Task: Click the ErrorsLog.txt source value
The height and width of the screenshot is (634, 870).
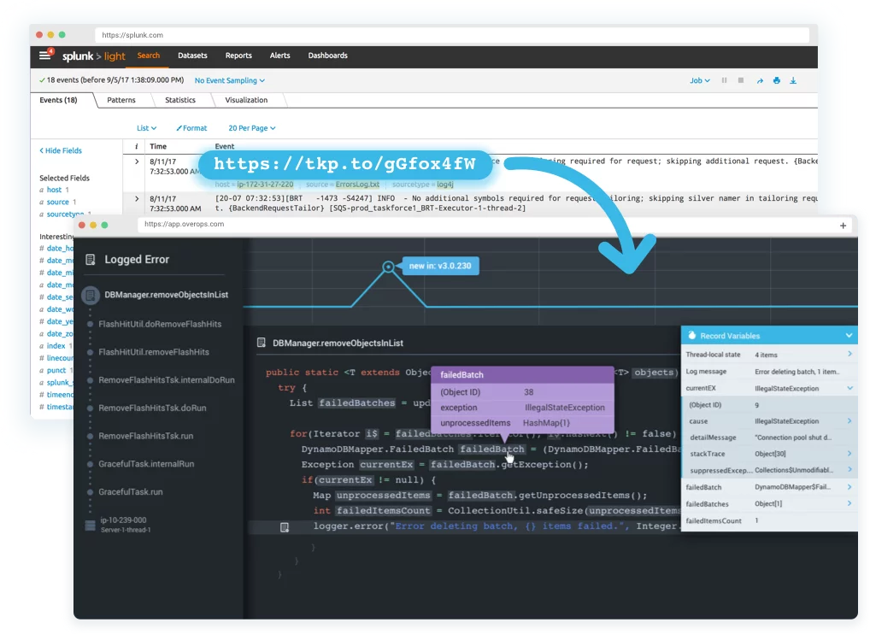Action: pyautogui.click(x=357, y=185)
